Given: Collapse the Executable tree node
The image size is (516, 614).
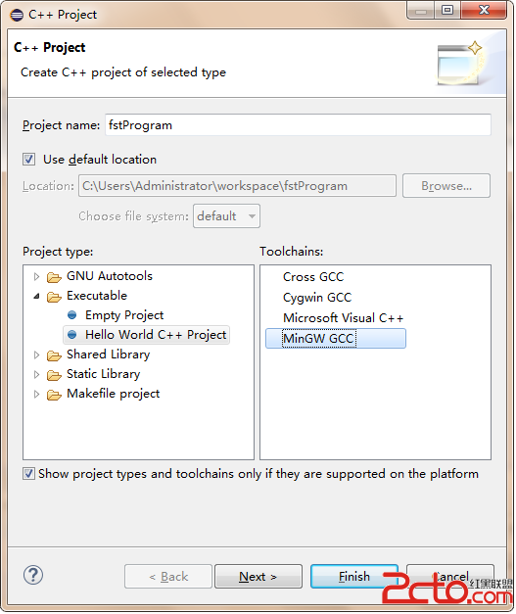Looking at the screenshot, I should click(x=36, y=296).
